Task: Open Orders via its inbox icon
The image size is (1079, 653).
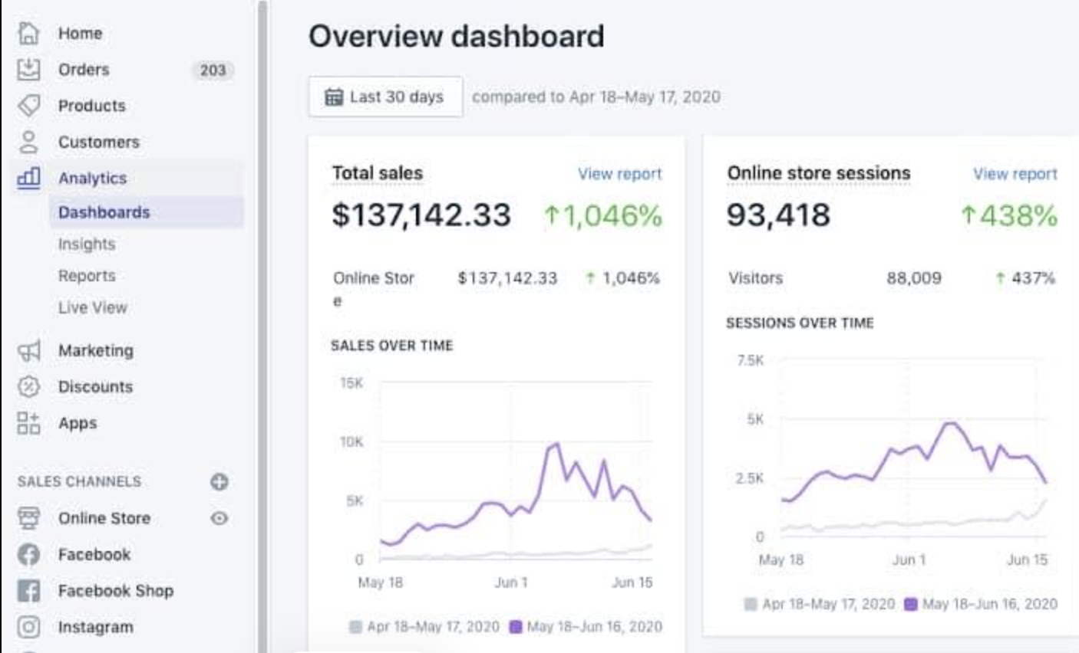Action: pyautogui.click(x=28, y=69)
